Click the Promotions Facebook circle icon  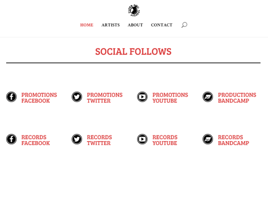(11, 97)
